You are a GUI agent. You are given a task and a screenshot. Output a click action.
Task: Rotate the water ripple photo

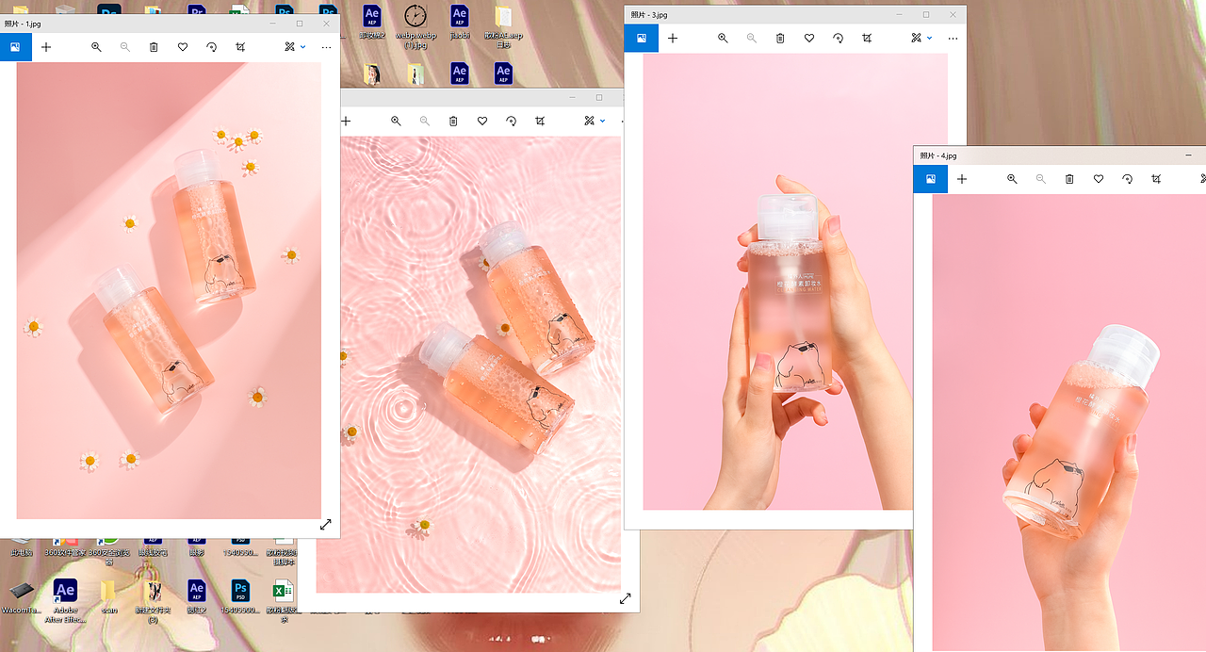pyautogui.click(x=511, y=121)
